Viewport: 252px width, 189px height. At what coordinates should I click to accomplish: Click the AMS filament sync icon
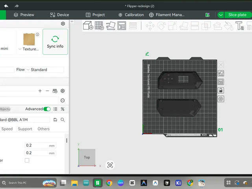[x=55, y=91]
